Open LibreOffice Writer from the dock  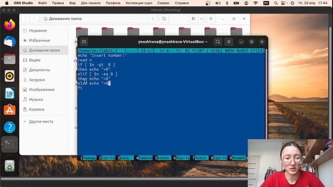point(9,93)
